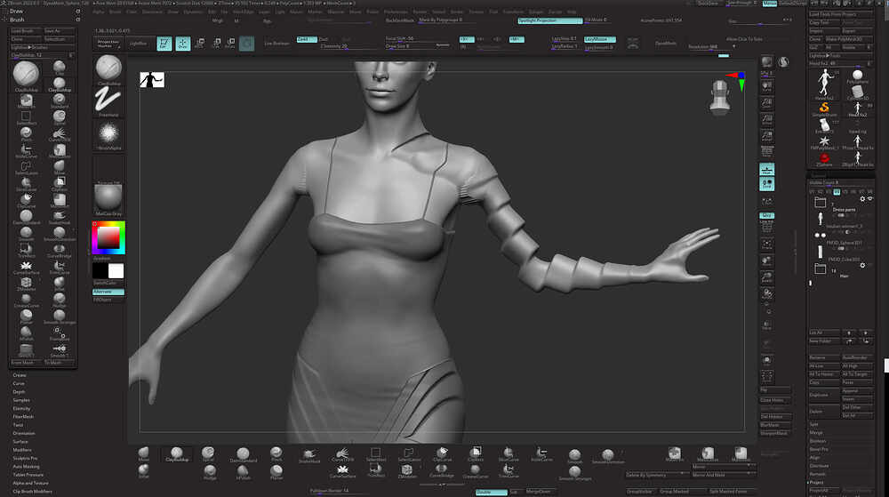Image resolution: width=889 pixels, height=497 pixels.
Task: Choose SnakeHook brush in bottom shelf
Action: (x=309, y=454)
